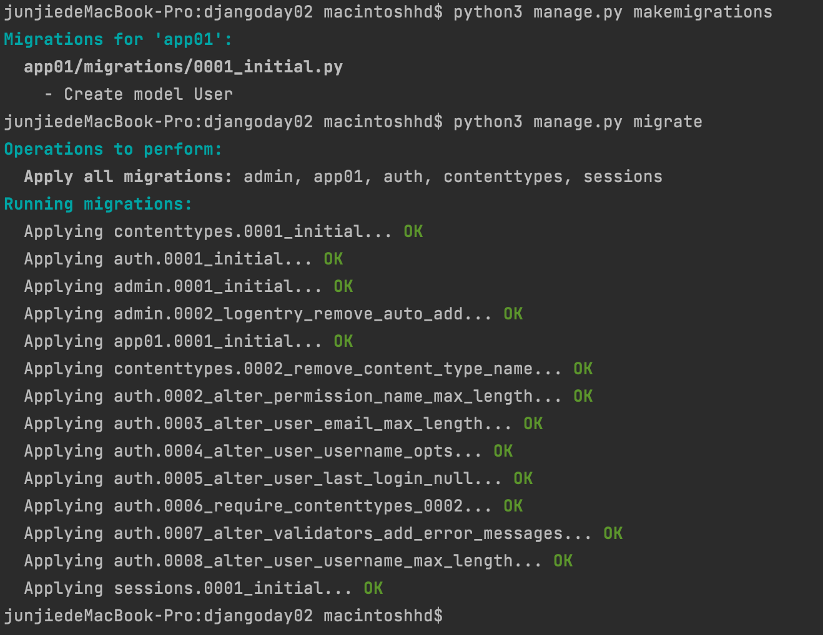Click the 'makemigrations' command word
823x635 pixels.
702,12
